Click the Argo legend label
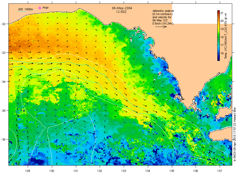 45,8
